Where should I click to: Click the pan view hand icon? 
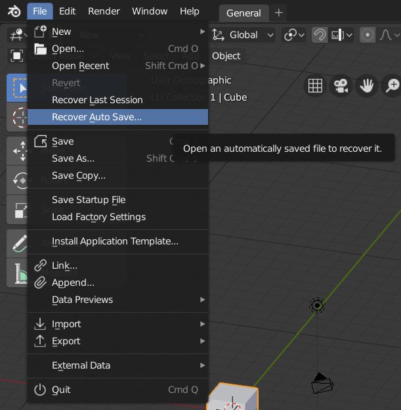point(366,85)
